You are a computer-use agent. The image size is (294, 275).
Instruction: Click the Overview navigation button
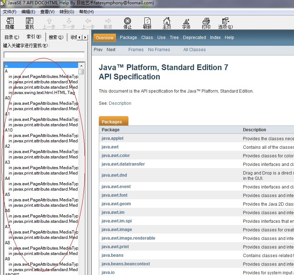pyautogui.click(x=105, y=38)
